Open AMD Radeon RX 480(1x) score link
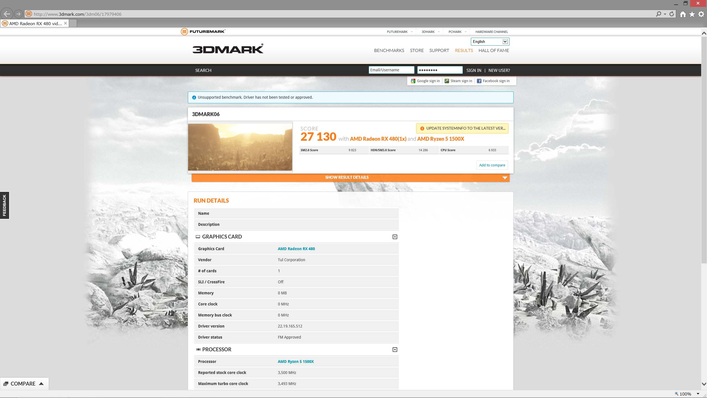Viewport: 707px width, 398px height. coord(378,139)
